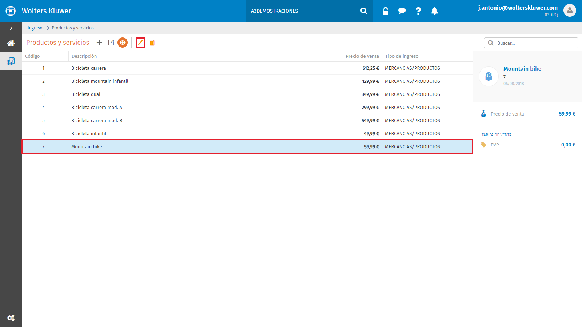Click the Ingresos breadcrumb link
The image size is (582, 327).
pyautogui.click(x=36, y=28)
